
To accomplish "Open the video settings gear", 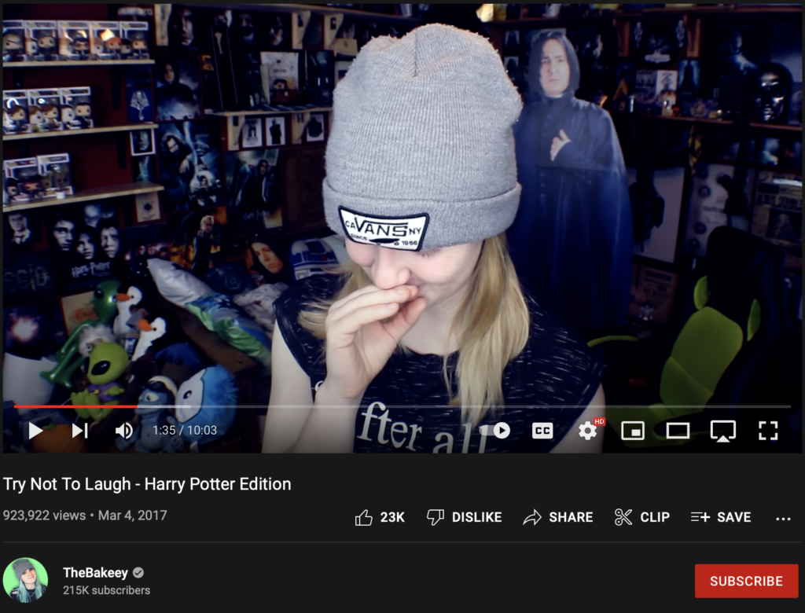I will [x=587, y=430].
